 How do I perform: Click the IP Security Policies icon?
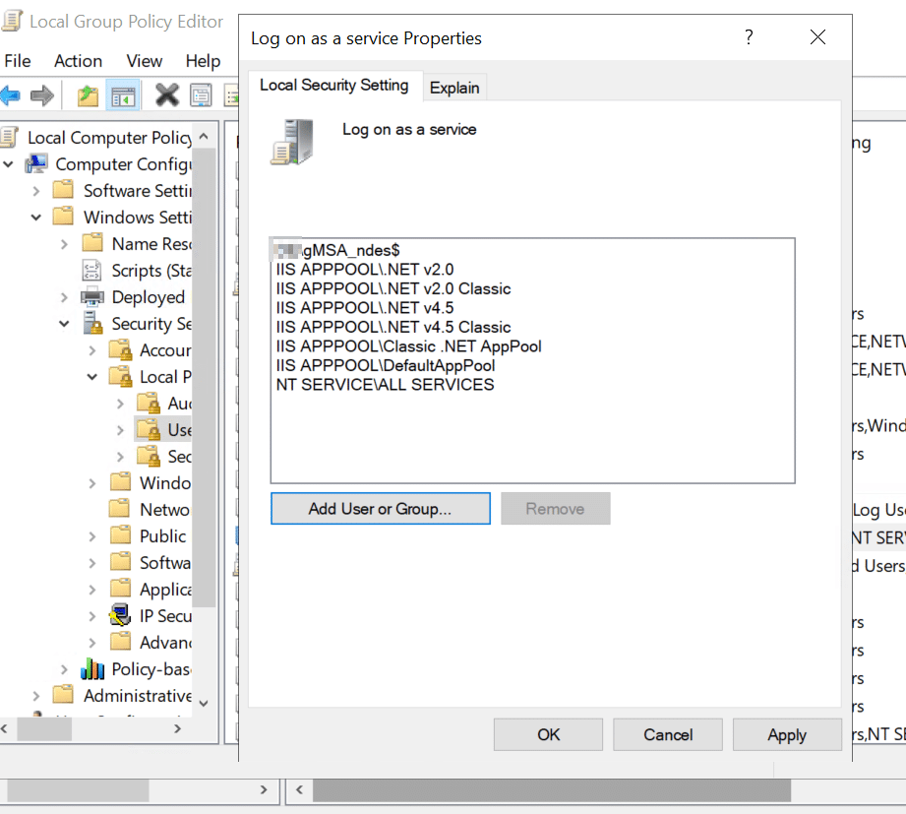[x=120, y=615]
